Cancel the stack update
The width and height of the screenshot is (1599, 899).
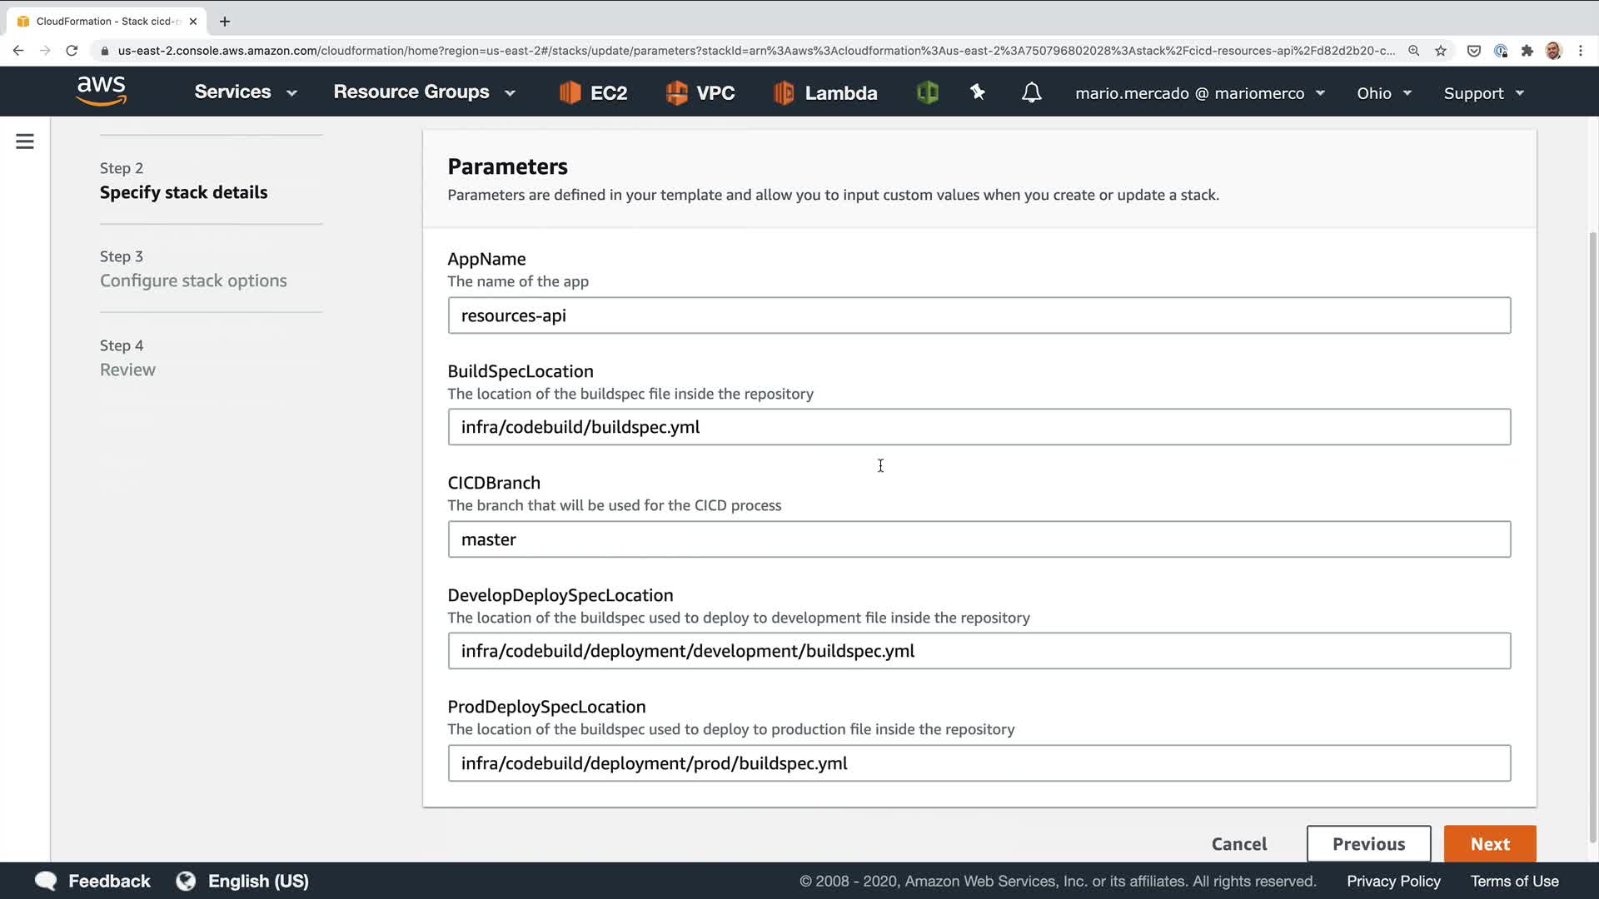coord(1238,844)
